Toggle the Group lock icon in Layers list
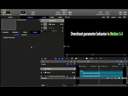Image resolution: width=128 pixels, height=96 pixels. 63,24
